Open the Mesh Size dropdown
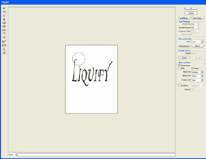 tap(198, 72)
